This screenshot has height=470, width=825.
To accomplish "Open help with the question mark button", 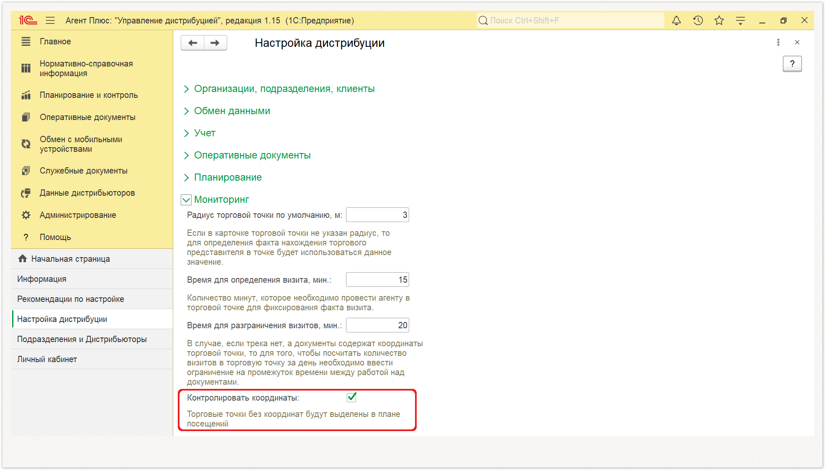I will tap(792, 64).
